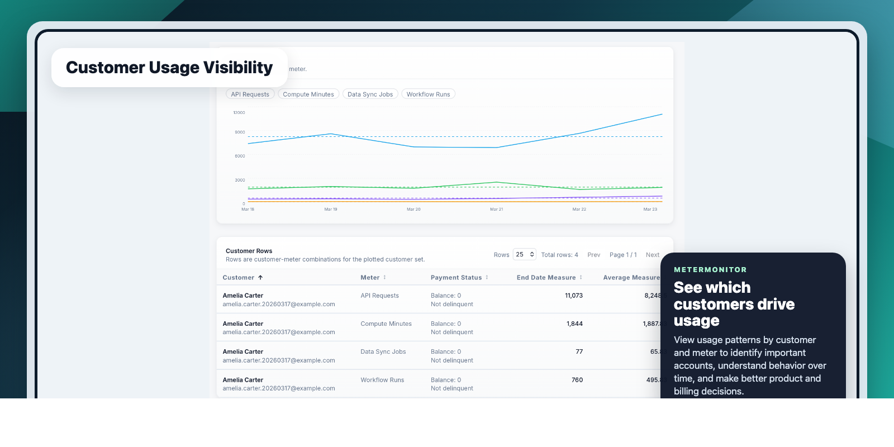Click the email address in the API Requests row
This screenshot has width=894, height=447.
279,305
